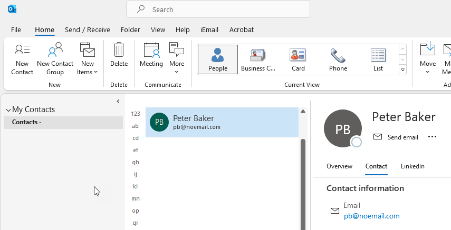451x230 pixels.
Task: Expand the Current View gallery
Action: pos(403,69)
